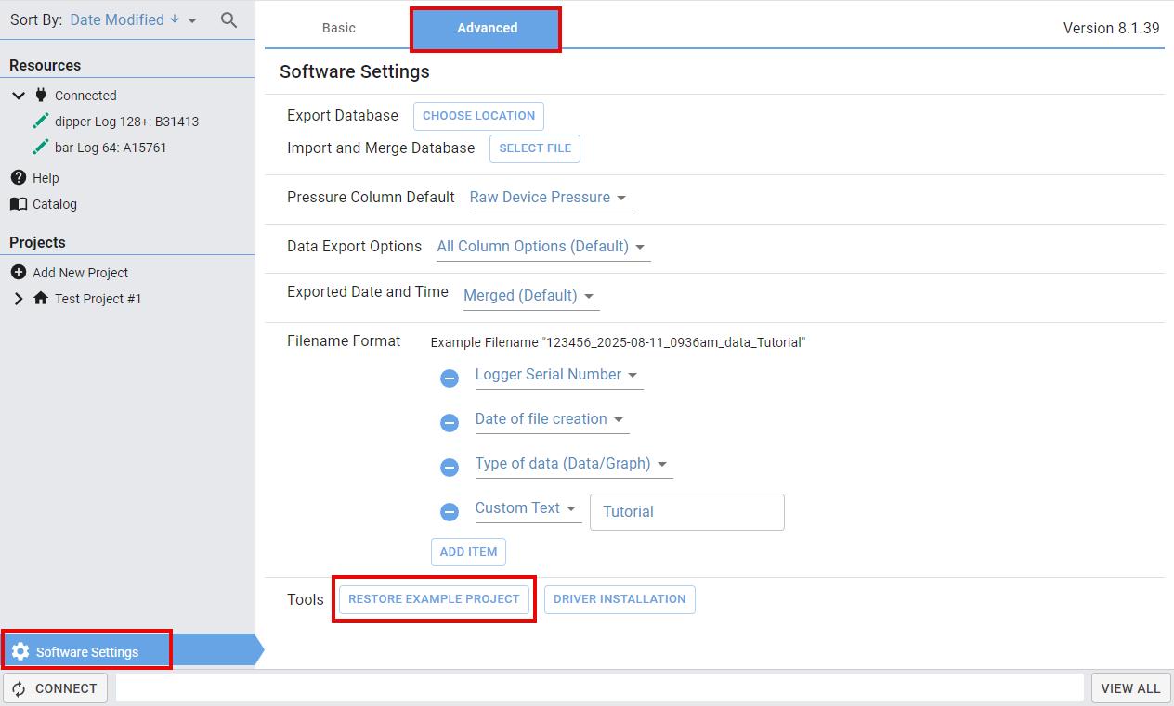
Task: Open the Catalog book icon
Action: click(x=18, y=204)
